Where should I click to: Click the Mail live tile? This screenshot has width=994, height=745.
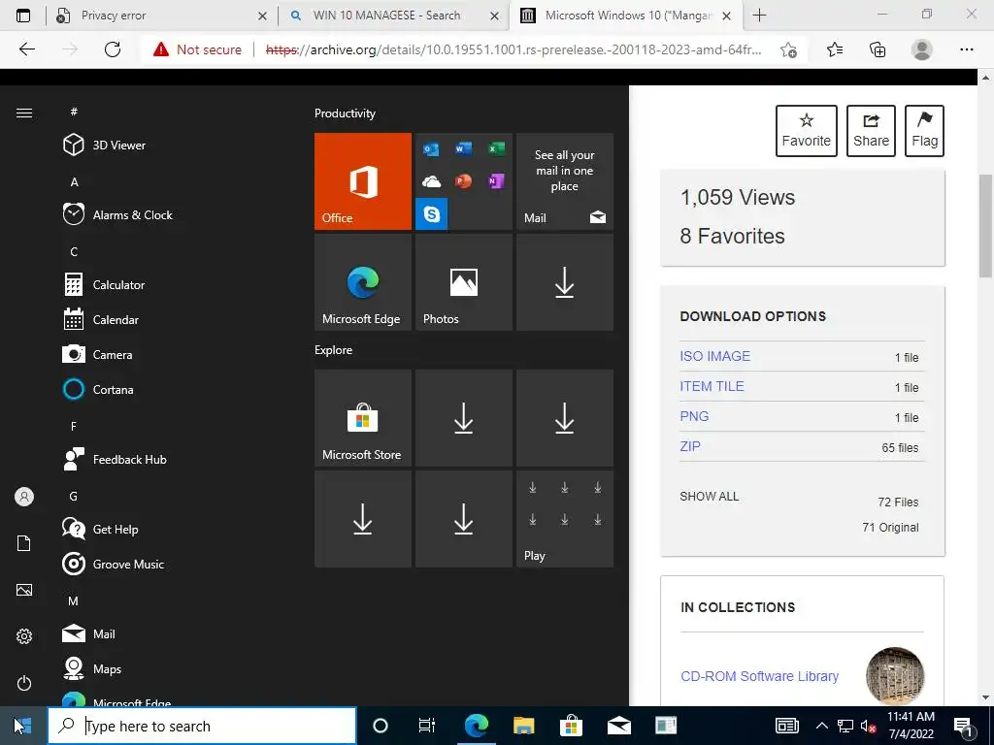pyautogui.click(x=565, y=181)
